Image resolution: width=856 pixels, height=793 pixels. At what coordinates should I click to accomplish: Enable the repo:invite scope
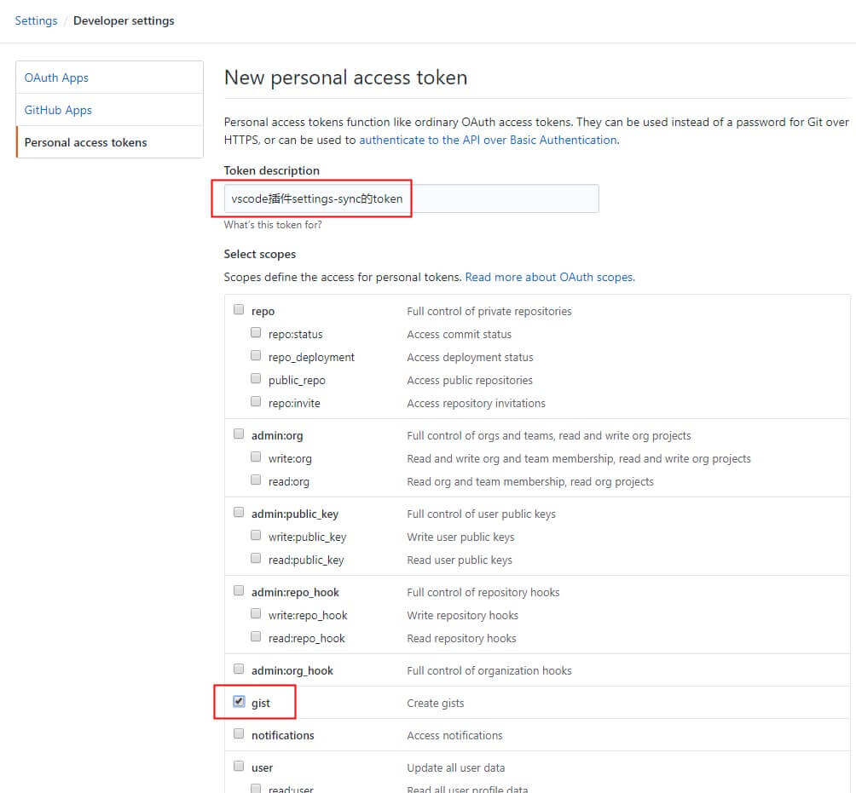click(x=256, y=402)
